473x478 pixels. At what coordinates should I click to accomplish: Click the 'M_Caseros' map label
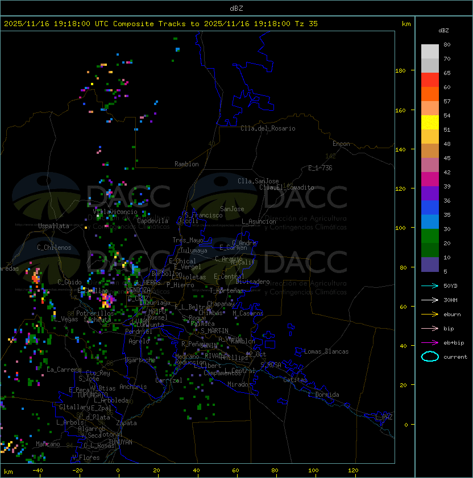pyautogui.click(x=248, y=313)
